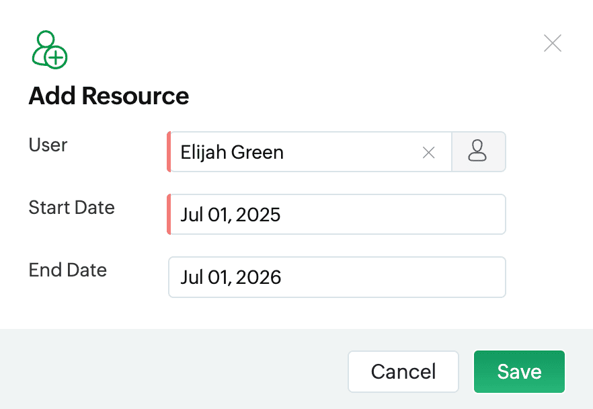Open the user picker person icon
Image resolution: width=593 pixels, height=409 pixels.
point(479,152)
